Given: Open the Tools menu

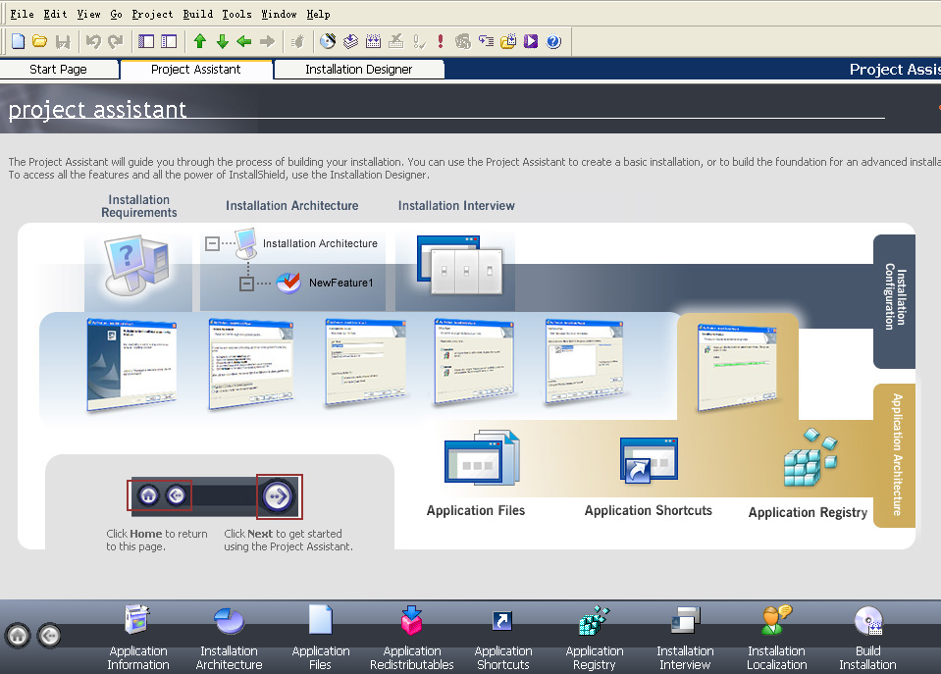Looking at the screenshot, I should pyautogui.click(x=237, y=14).
